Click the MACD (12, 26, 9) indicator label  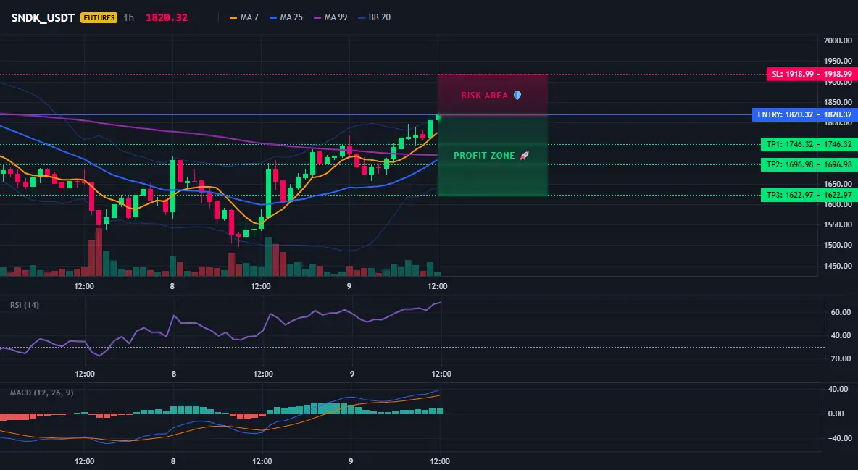tap(41, 393)
